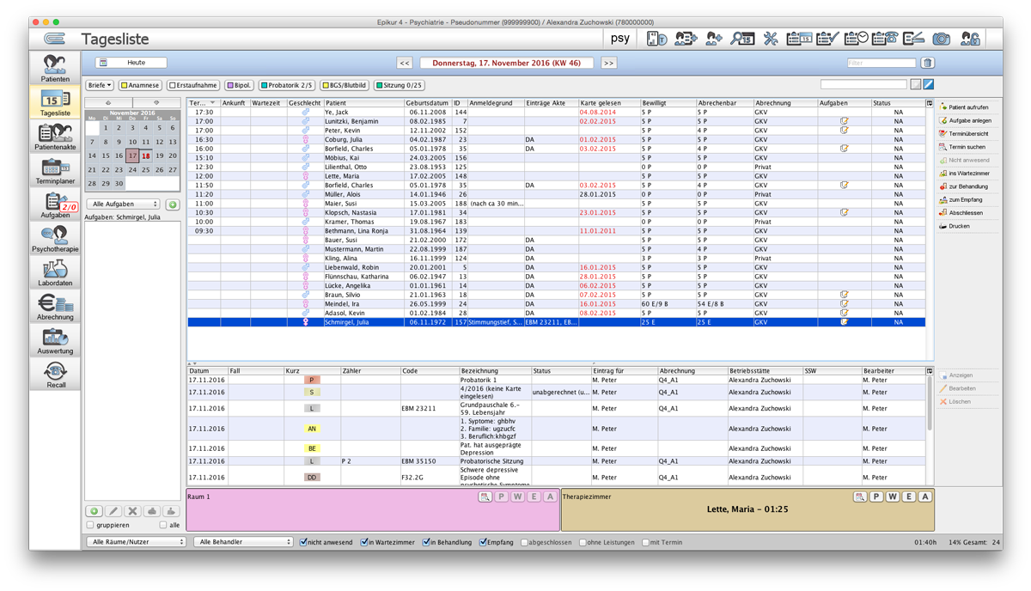The image size is (1031, 591).
Task: Uncheck the 'in Wartezimmer' checkbox
Action: pyautogui.click(x=365, y=542)
